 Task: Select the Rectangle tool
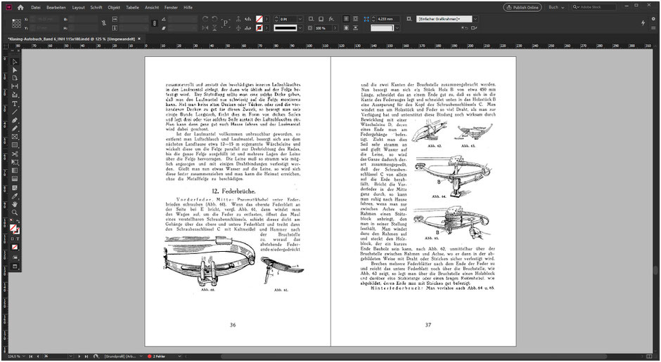coord(15,145)
